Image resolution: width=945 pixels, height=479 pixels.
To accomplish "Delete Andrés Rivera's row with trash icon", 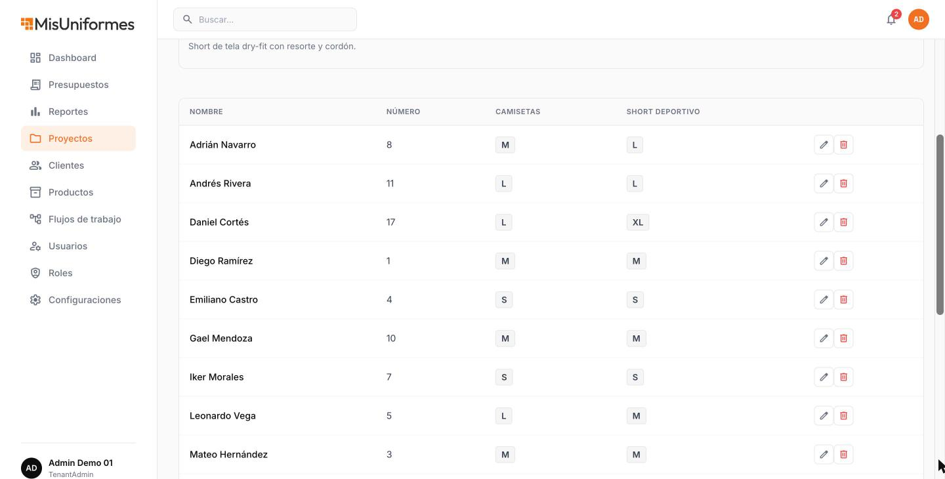I will tap(843, 183).
